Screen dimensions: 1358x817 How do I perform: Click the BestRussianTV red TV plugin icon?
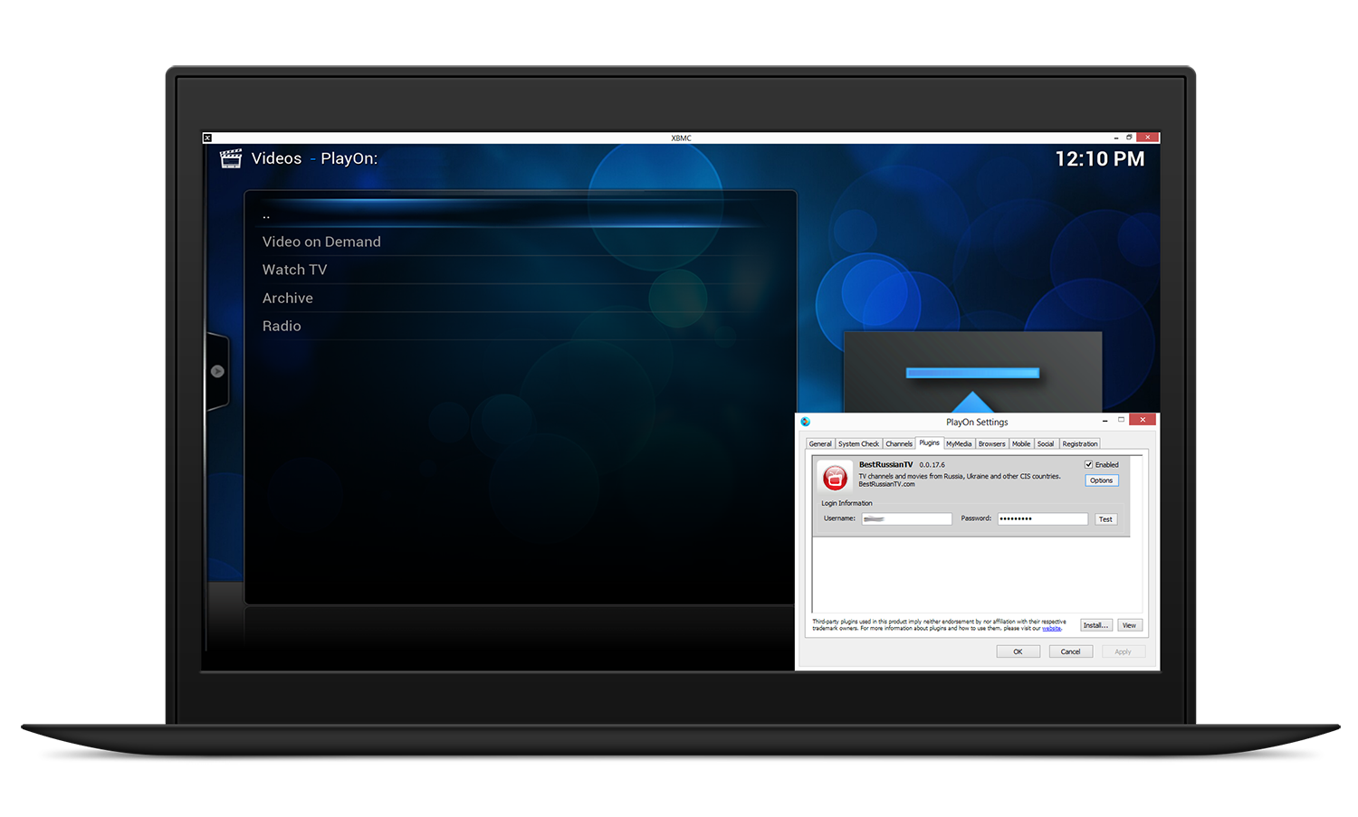tap(835, 476)
